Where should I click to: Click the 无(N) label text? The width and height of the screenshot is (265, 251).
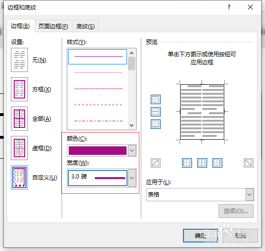[39, 60]
